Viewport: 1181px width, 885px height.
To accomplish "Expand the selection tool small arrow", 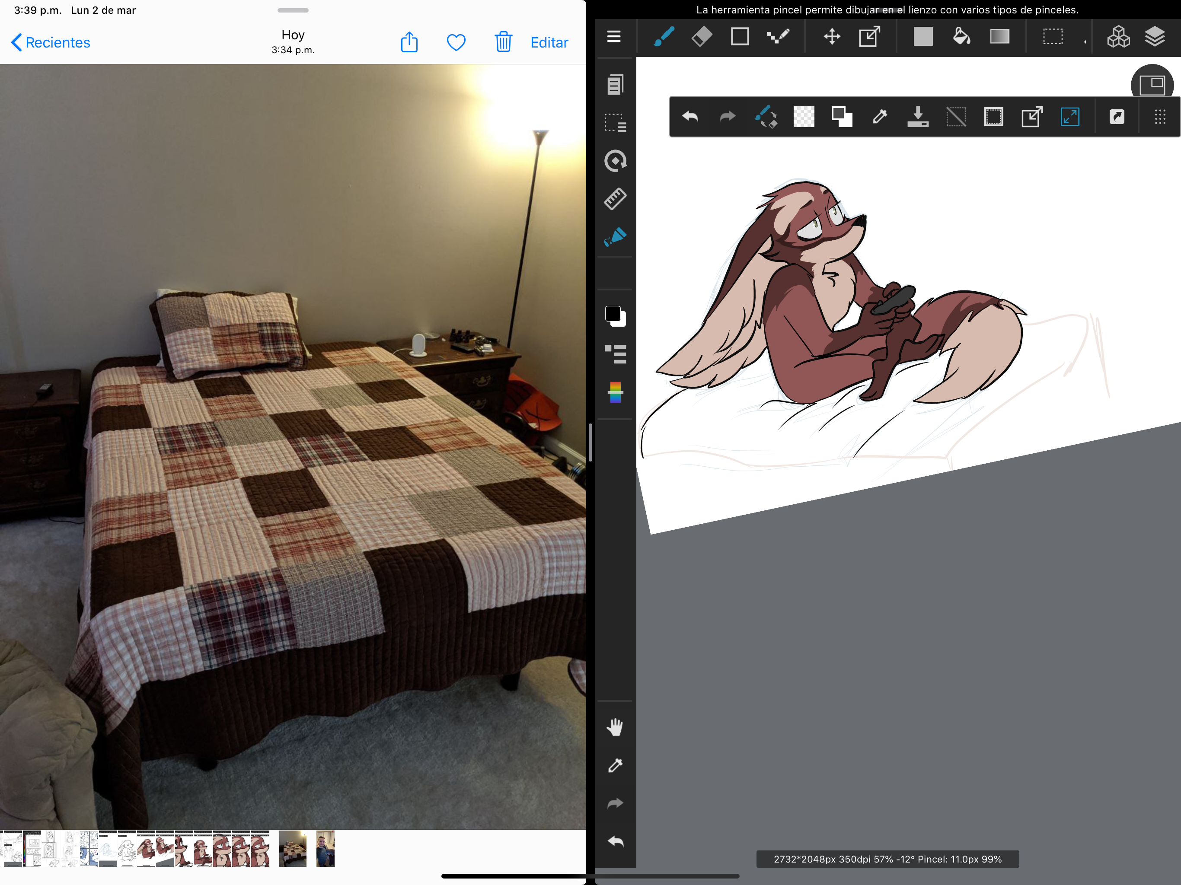I will (x=1084, y=41).
